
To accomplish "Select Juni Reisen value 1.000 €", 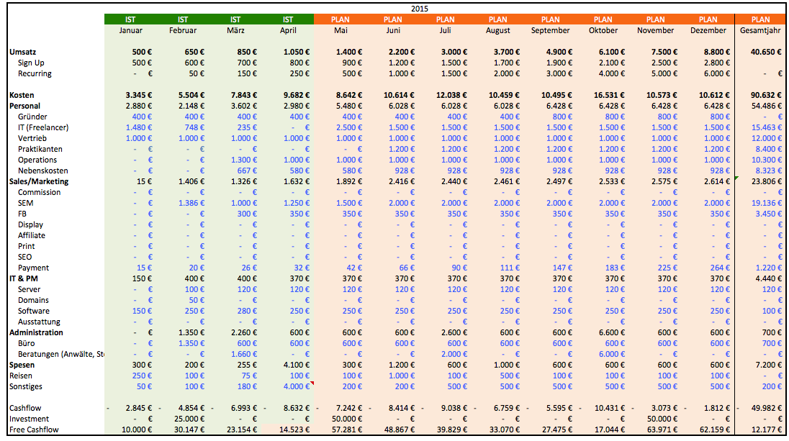I will pos(402,376).
